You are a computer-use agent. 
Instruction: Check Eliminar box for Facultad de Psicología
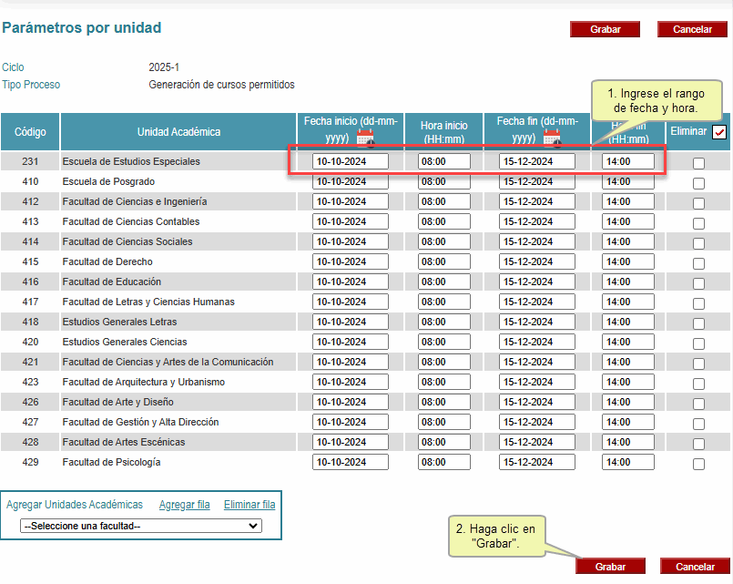tap(698, 465)
